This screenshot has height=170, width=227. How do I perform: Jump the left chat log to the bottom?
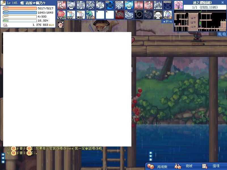point(3,162)
